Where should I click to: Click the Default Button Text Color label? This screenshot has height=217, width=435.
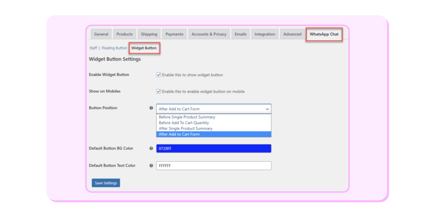pos(112,166)
